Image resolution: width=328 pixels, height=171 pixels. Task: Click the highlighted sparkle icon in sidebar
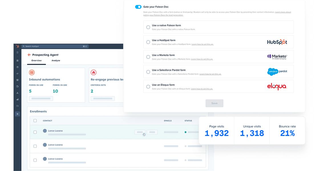(17, 114)
